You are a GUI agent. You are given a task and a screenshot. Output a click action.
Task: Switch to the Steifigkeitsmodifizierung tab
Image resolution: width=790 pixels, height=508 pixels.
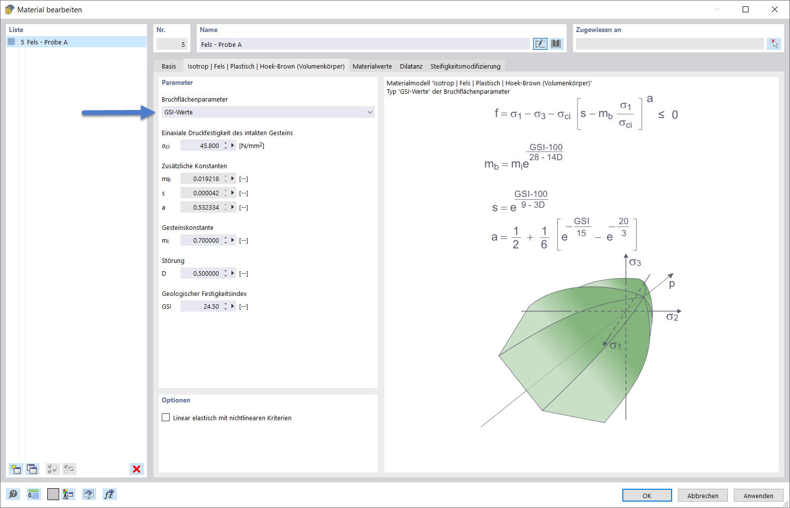[x=466, y=66]
